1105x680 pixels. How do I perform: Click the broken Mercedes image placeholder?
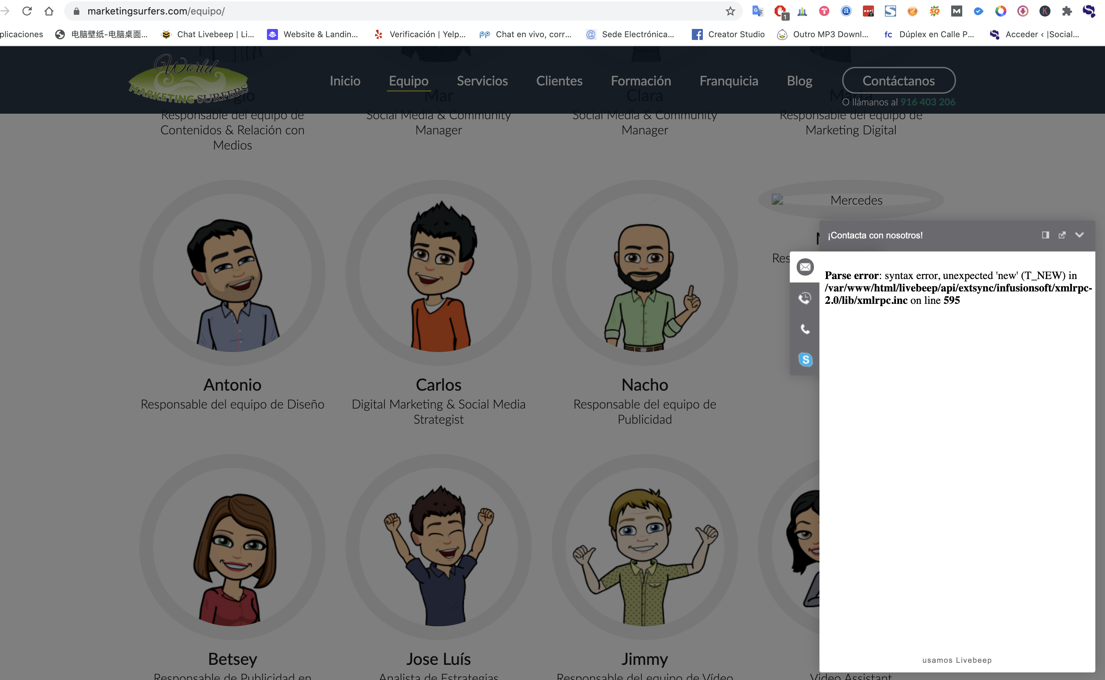tap(851, 200)
